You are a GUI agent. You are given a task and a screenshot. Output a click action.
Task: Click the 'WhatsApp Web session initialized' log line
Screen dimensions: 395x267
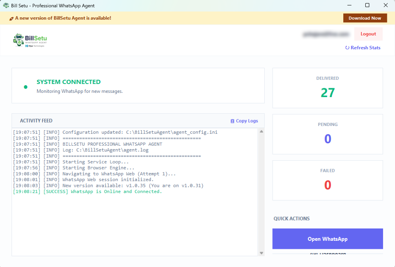tap(83, 180)
